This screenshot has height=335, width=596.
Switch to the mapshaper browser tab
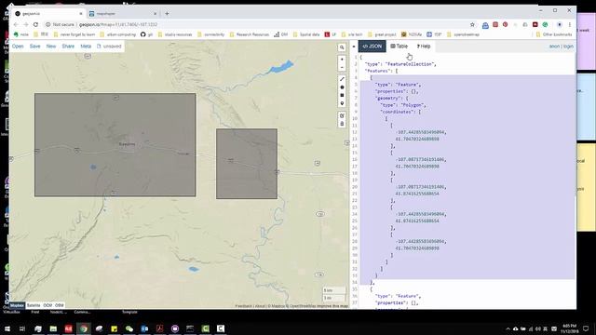click(x=122, y=14)
